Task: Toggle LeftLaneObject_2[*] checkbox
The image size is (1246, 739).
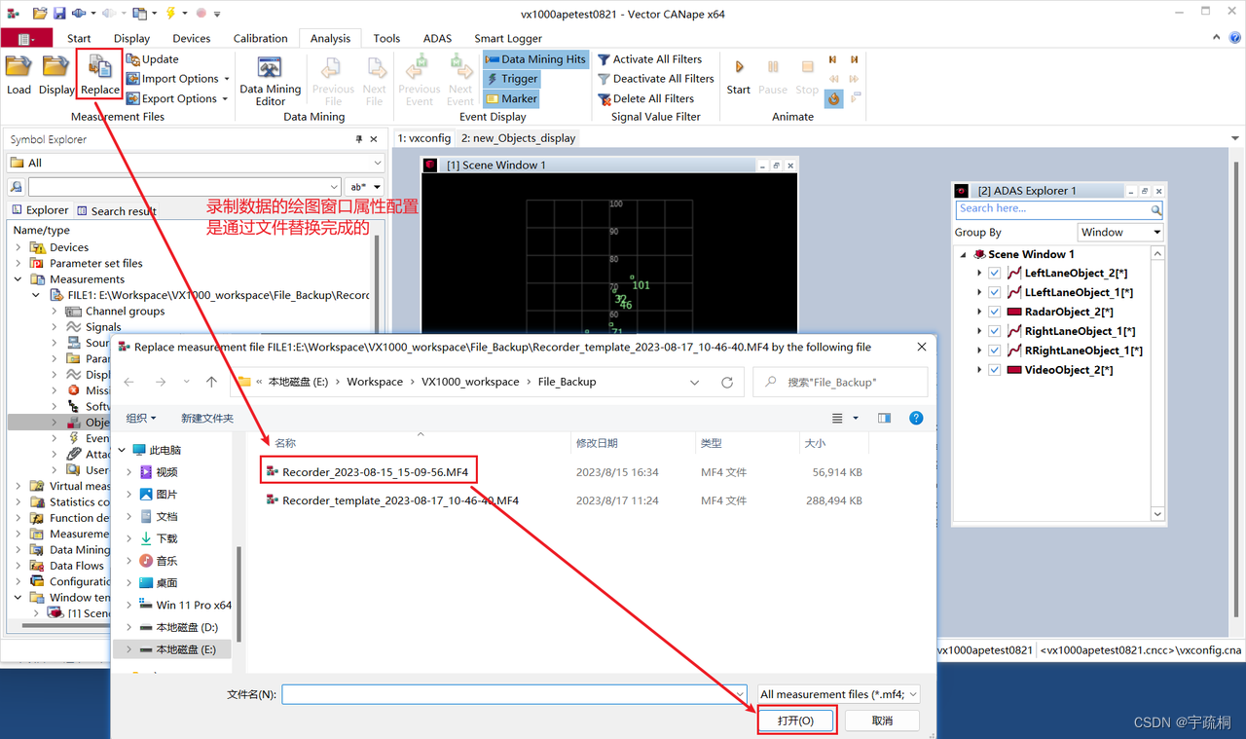Action: (x=994, y=274)
